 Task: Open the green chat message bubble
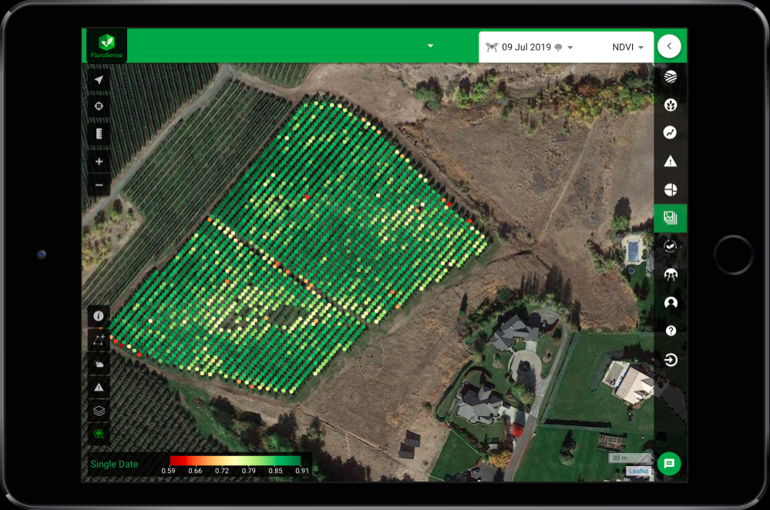tap(669, 463)
